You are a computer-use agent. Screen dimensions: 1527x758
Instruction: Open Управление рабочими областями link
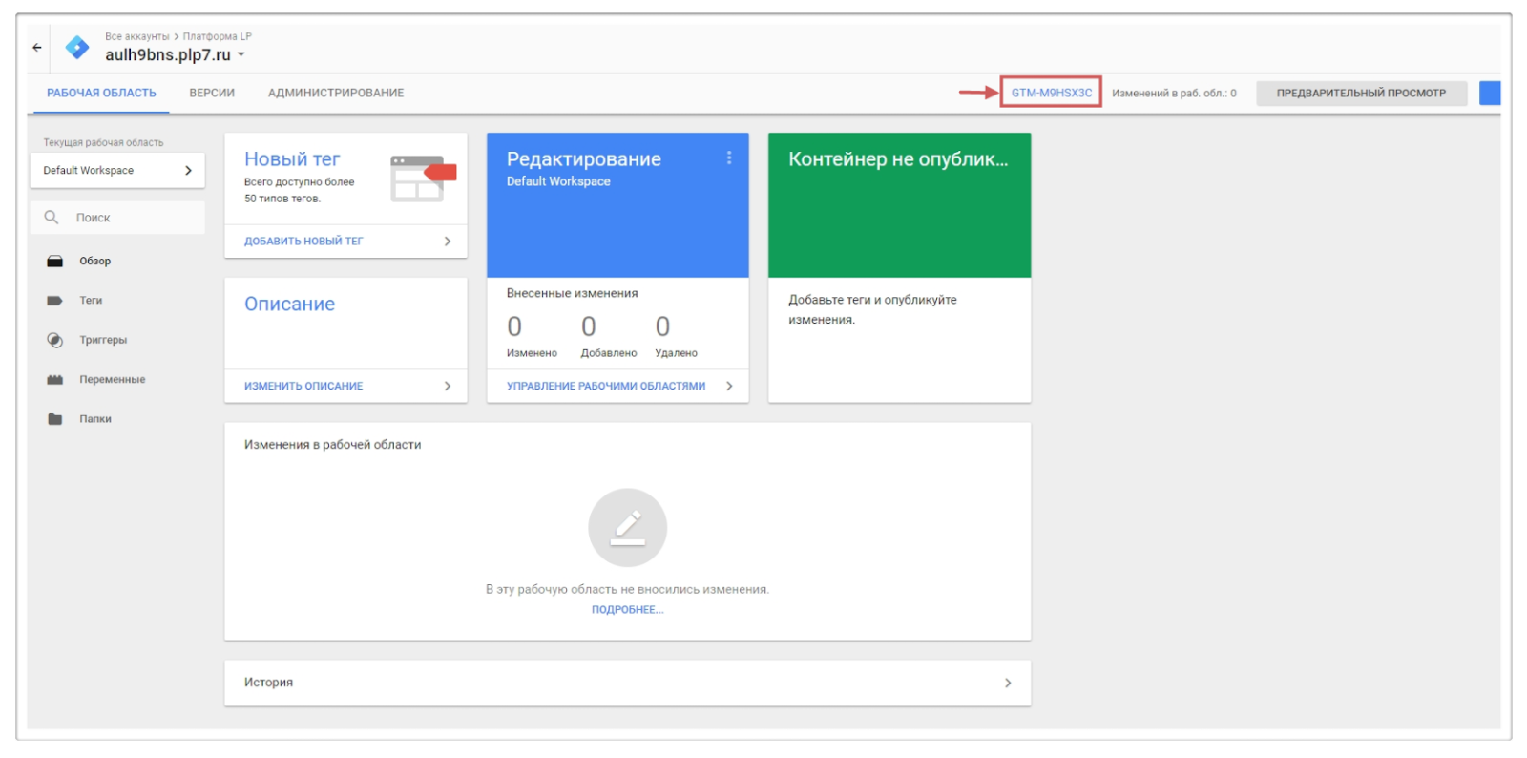[606, 387]
